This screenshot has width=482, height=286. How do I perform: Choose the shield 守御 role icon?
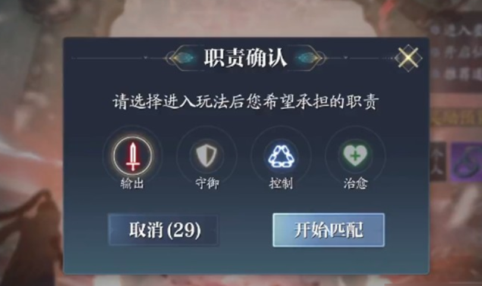pyautogui.click(x=206, y=156)
